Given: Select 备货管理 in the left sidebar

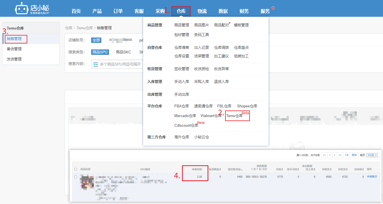Looking at the screenshot, I should tap(14, 49).
